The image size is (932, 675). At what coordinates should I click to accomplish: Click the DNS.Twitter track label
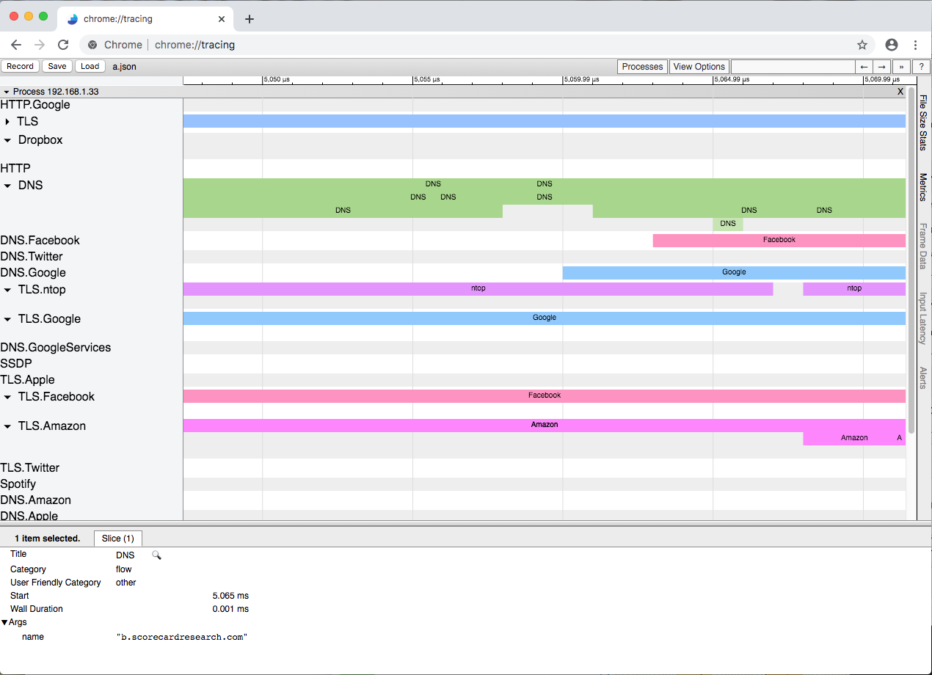[x=32, y=257]
